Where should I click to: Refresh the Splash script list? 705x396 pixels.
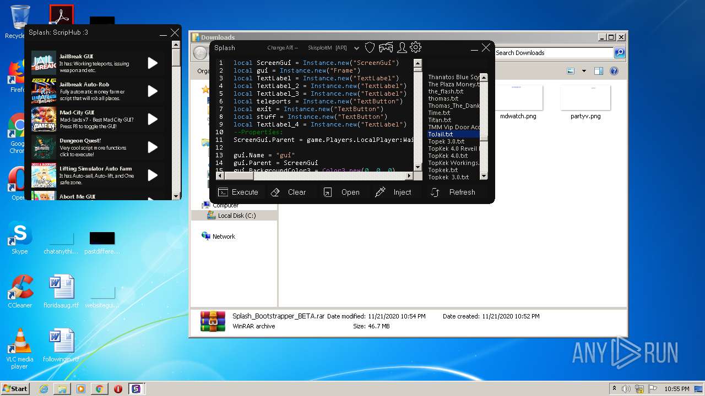click(452, 192)
